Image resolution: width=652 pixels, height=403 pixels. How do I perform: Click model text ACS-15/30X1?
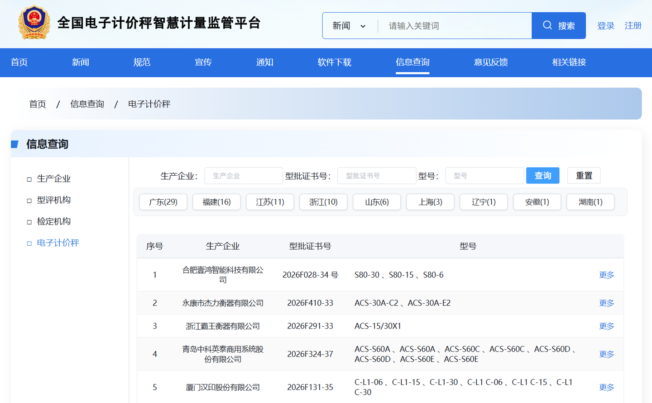point(378,326)
